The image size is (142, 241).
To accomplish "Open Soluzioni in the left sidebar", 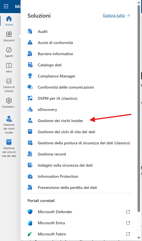I will pyautogui.click(x=9, y=36).
